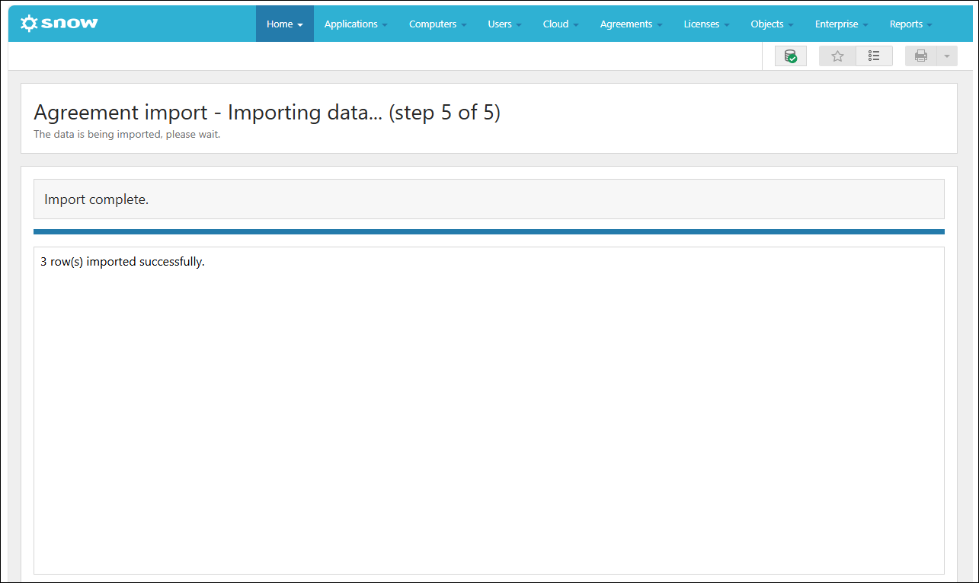The image size is (979, 583).
Task: Open the Reports dropdown menu
Action: [x=911, y=24]
